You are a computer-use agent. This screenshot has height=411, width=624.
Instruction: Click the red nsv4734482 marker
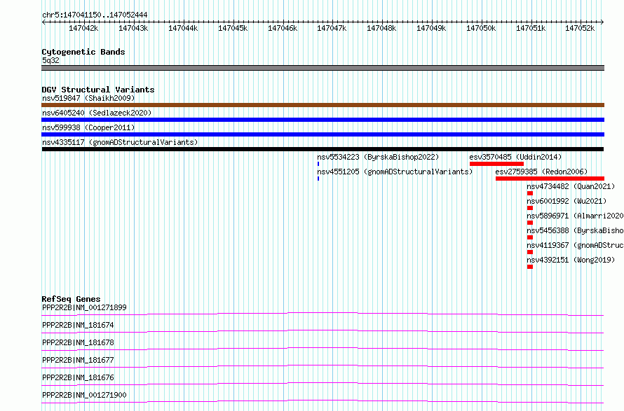530,193
